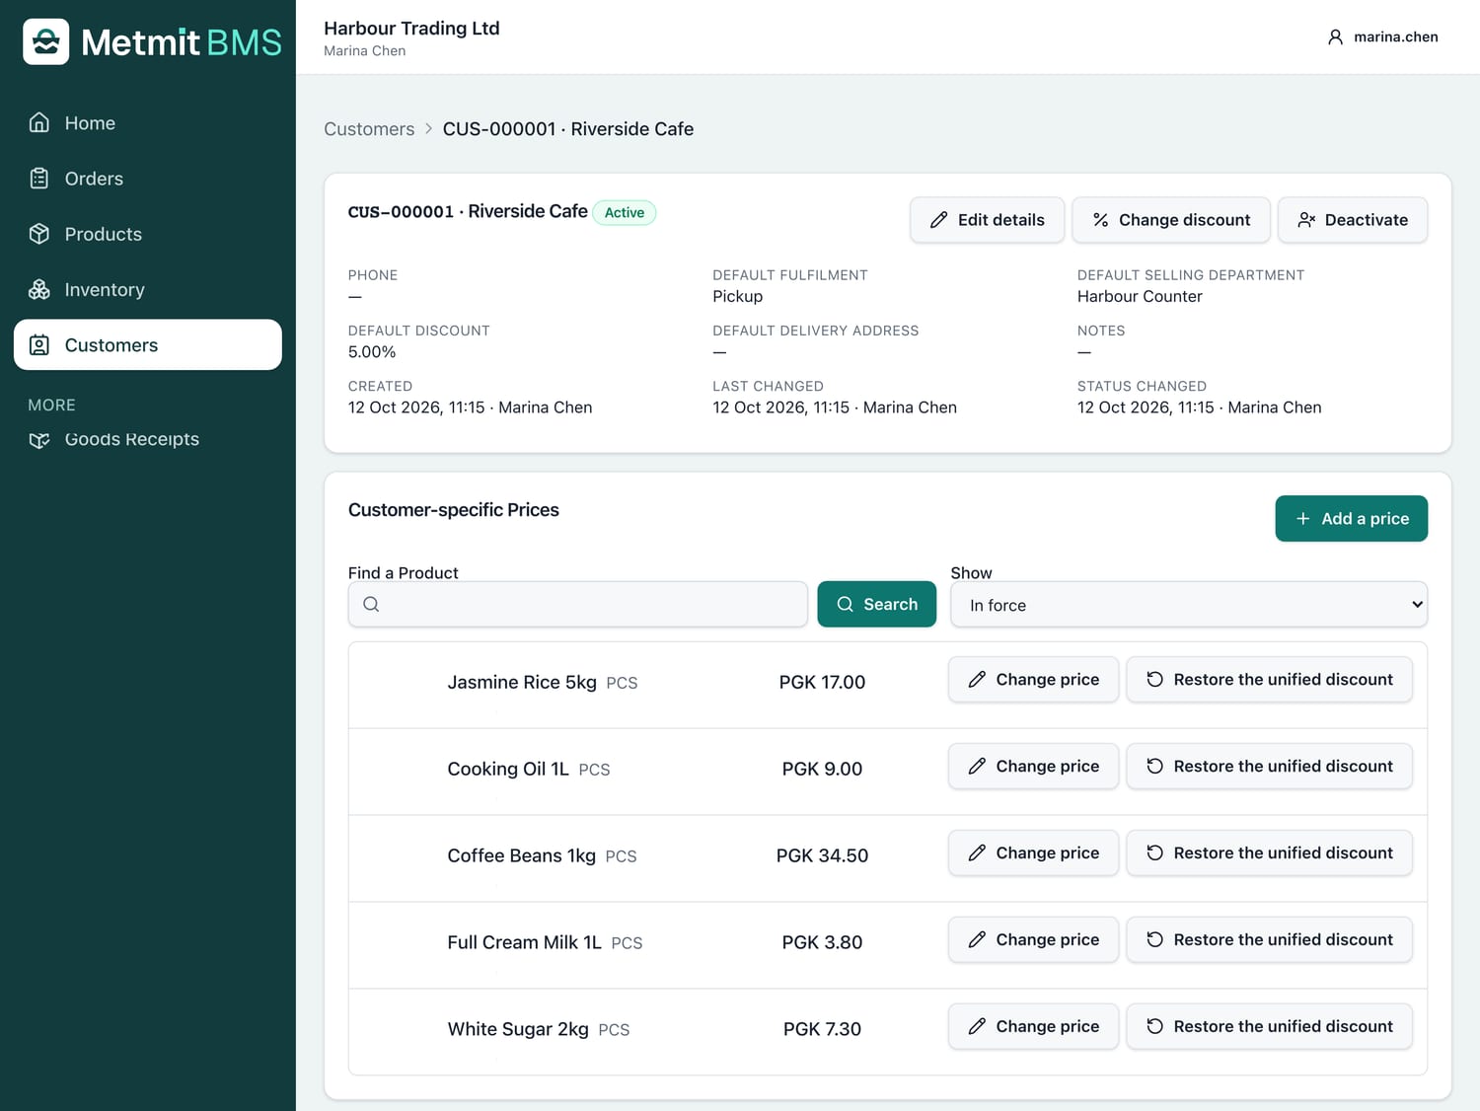This screenshot has height=1111, width=1480.
Task: Click the percent icon on Change discount
Action: pyautogui.click(x=1100, y=220)
